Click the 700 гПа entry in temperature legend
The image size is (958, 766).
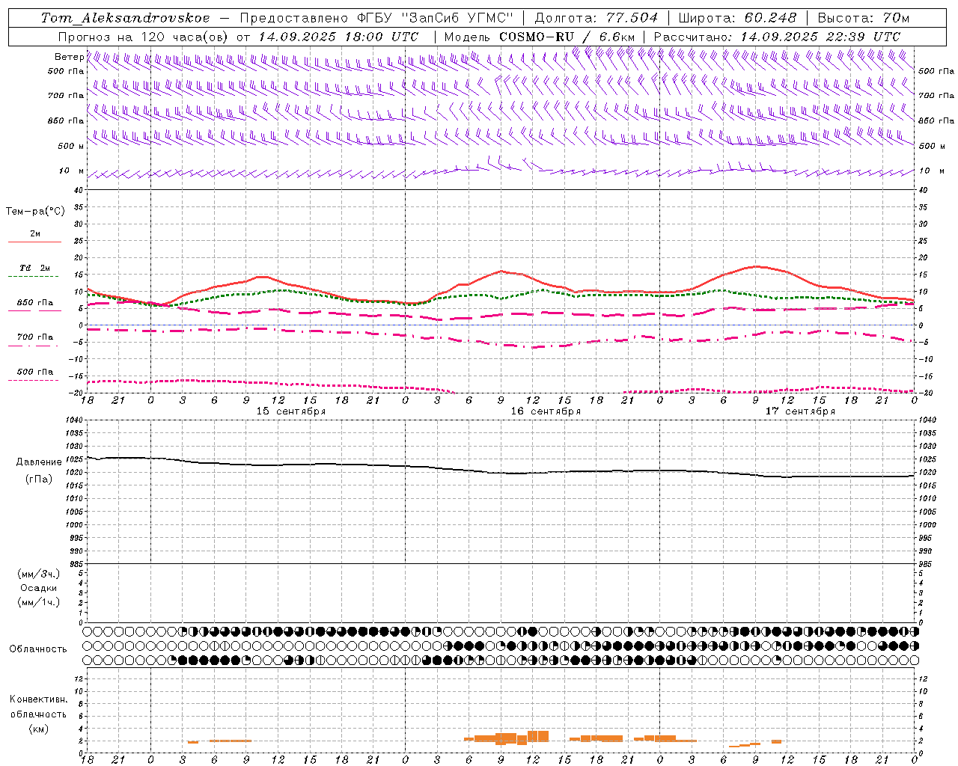[35, 337]
